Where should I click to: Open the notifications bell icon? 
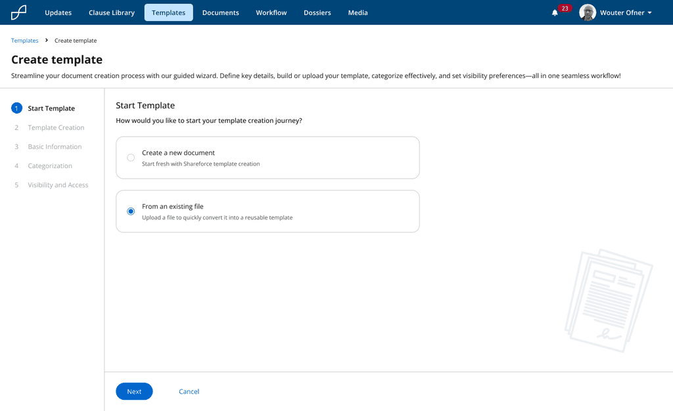[x=555, y=13]
